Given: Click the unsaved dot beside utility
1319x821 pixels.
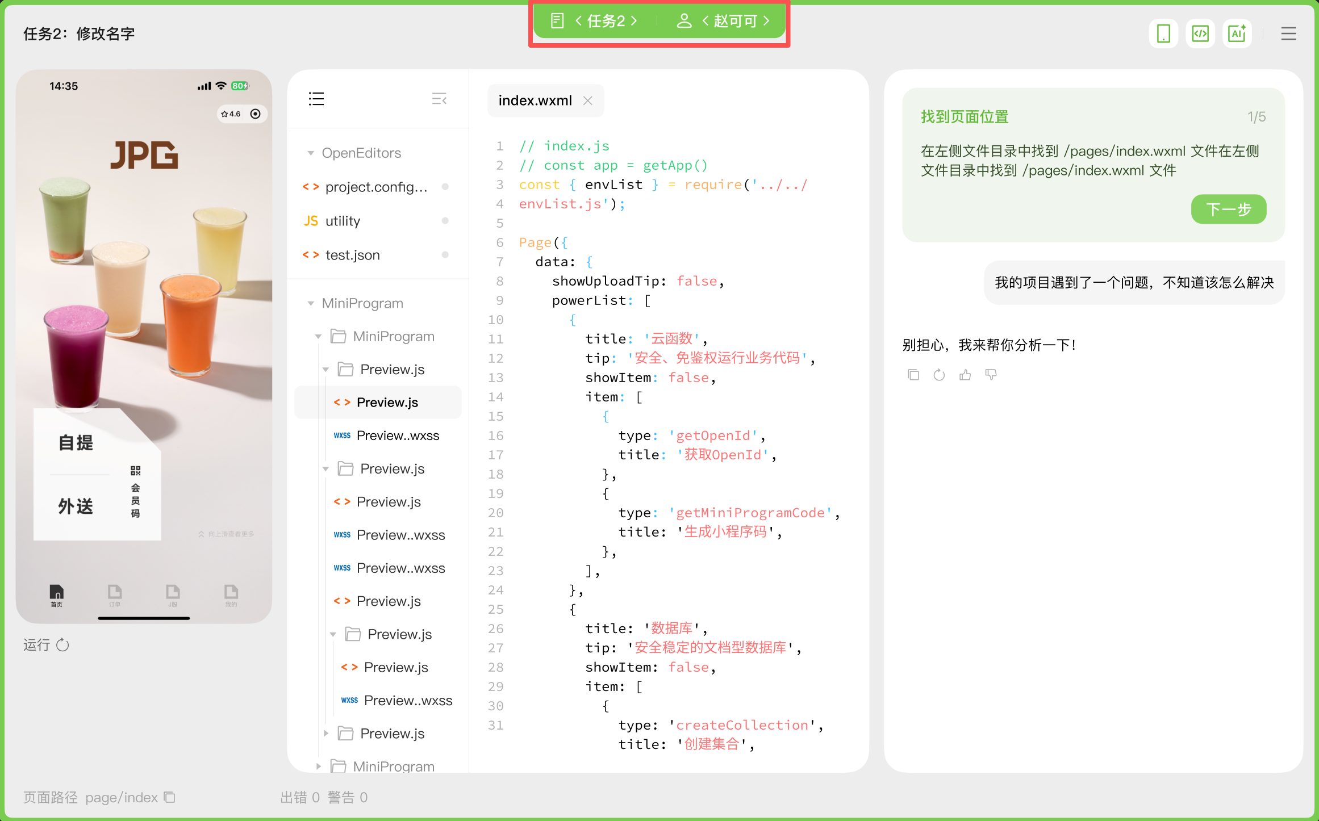Looking at the screenshot, I should click(x=445, y=221).
